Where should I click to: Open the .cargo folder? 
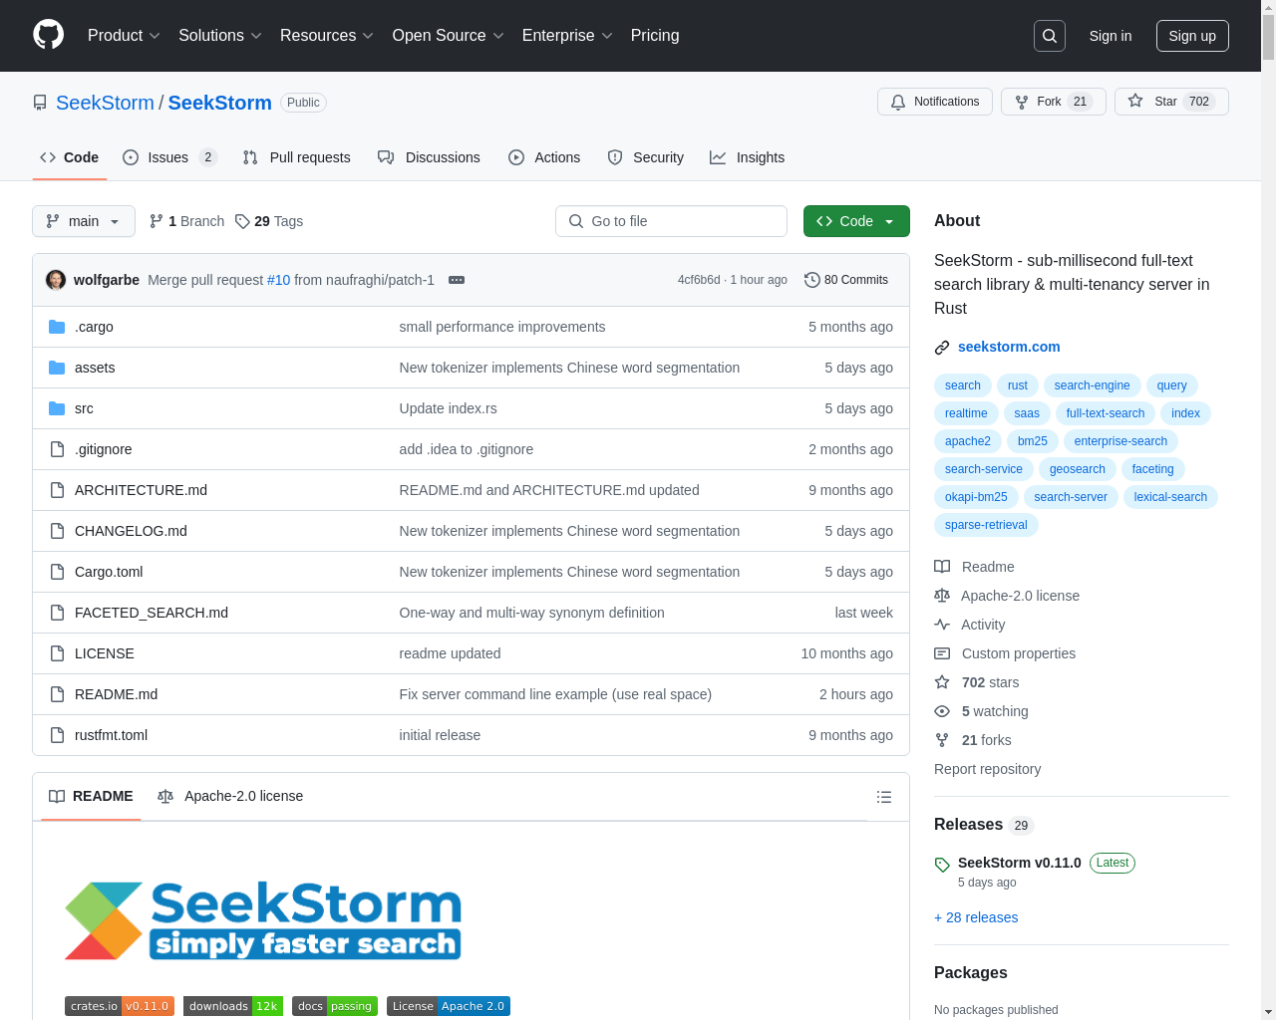94,327
